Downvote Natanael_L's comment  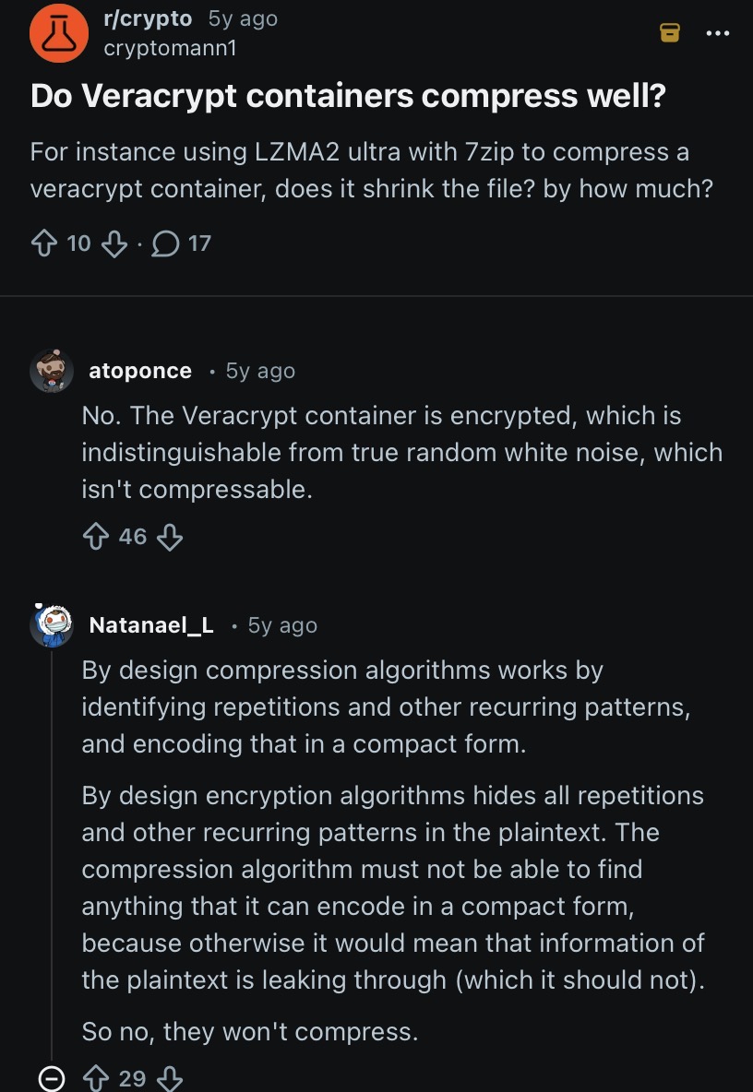coord(169,1077)
